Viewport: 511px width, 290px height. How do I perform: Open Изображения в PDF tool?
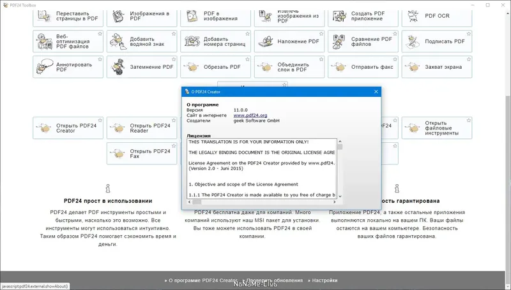point(142,18)
